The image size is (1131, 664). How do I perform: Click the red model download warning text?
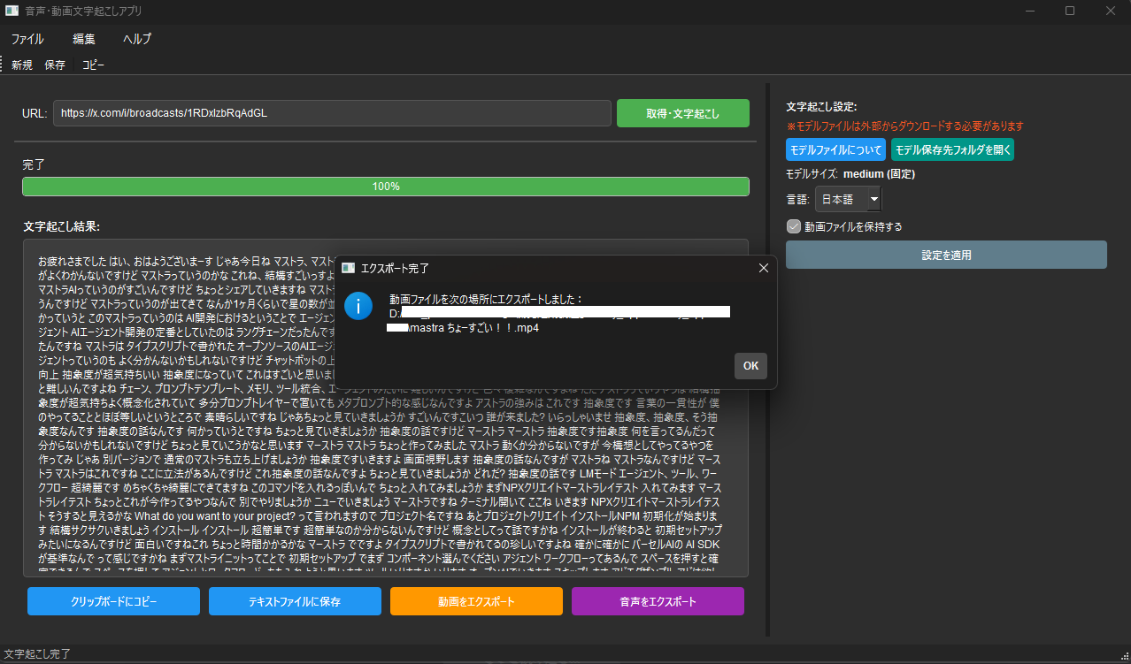(x=904, y=126)
